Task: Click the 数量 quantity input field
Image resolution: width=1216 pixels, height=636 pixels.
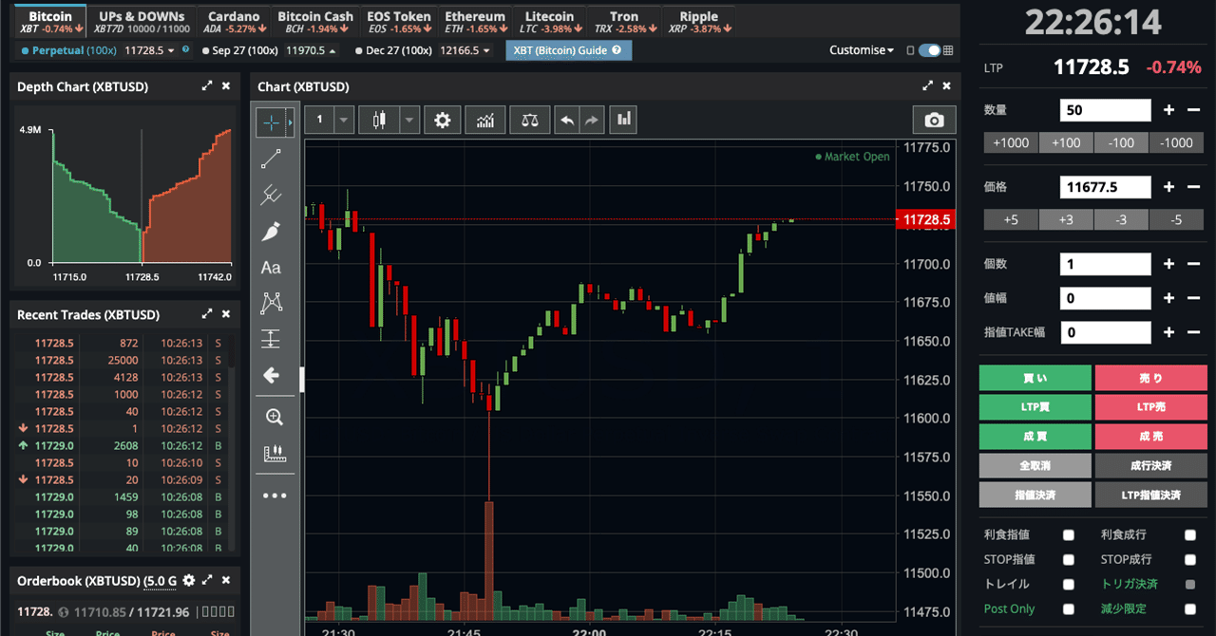Action: pos(1105,110)
